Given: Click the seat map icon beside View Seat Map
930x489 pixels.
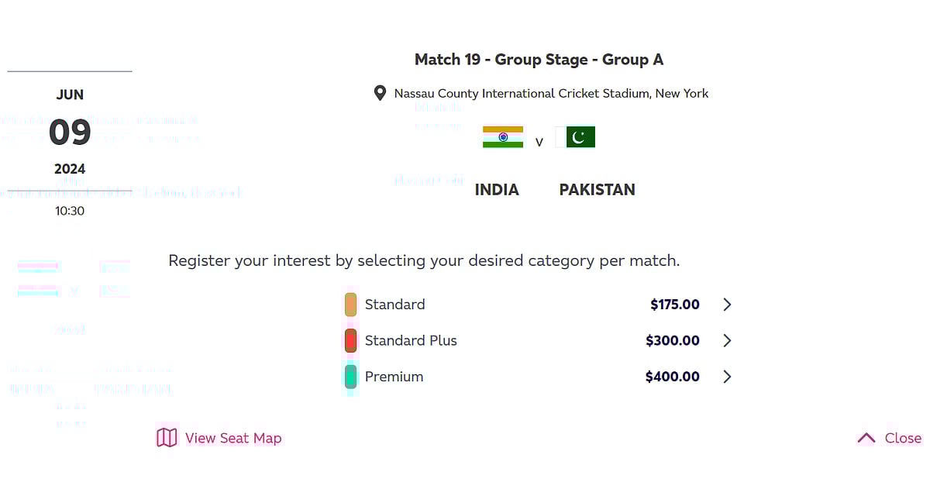Looking at the screenshot, I should coord(167,438).
